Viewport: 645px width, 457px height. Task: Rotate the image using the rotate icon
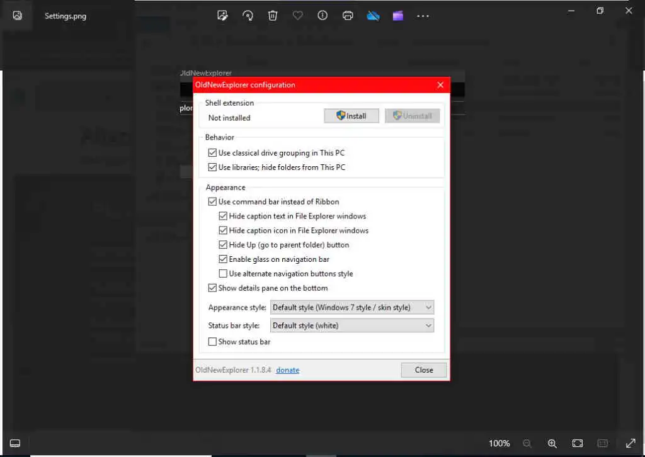[x=248, y=16]
